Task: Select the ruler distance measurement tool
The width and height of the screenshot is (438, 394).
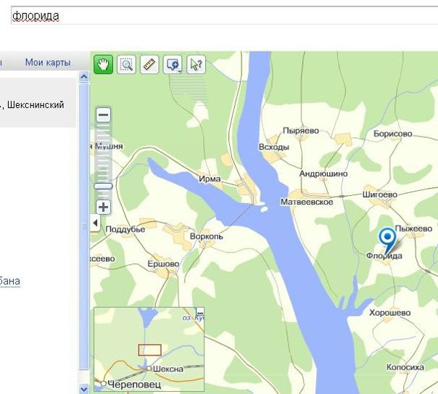Action: (x=149, y=65)
